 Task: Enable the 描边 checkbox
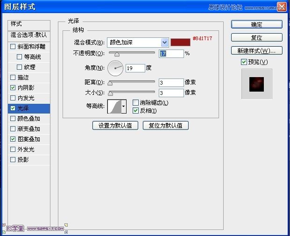(x=13, y=78)
